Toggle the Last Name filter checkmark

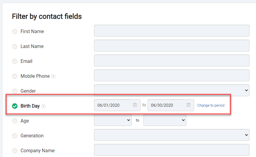[x=15, y=46]
